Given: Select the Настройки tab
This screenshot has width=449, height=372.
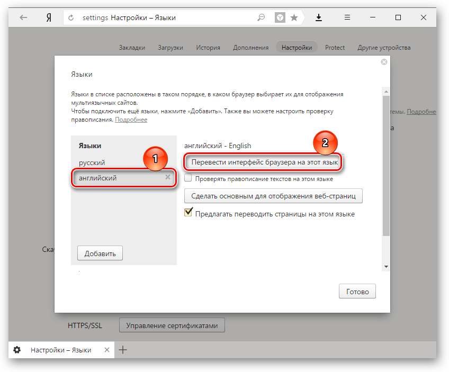Looking at the screenshot, I should coord(297,48).
